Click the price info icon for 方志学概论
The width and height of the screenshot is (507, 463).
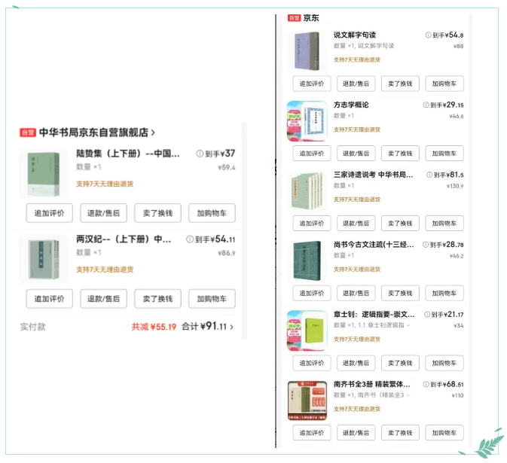(x=426, y=105)
